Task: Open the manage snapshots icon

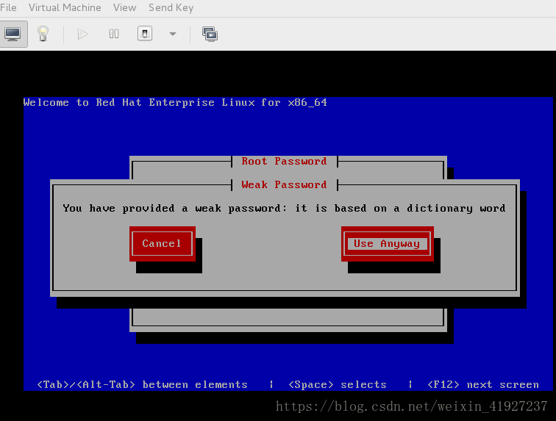Action: [x=210, y=34]
